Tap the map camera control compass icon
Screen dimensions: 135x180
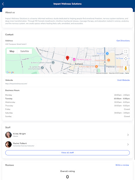(x=126, y=59)
